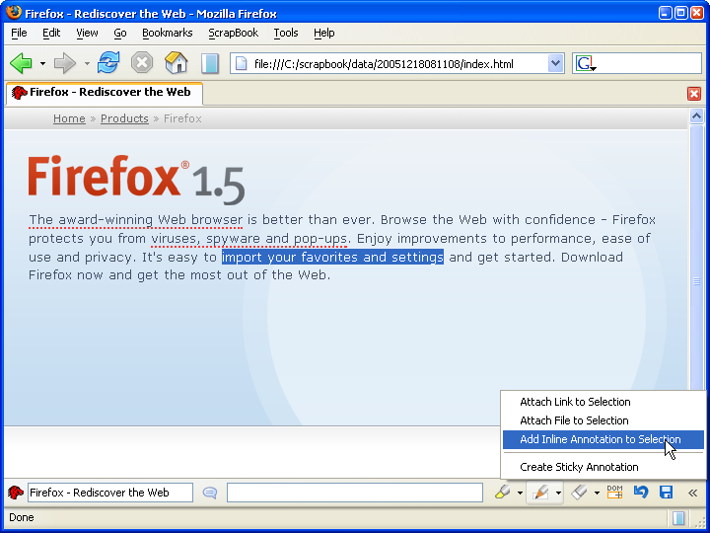The width and height of the screenshot is (710, 533).
Task: Open the Bookmarks menu
Action: pyautogui.click(x=167, y=33)
